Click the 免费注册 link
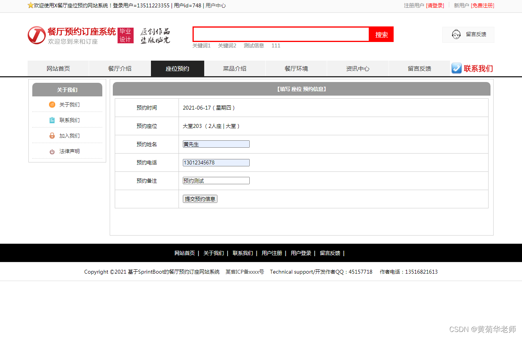 point(483,5)
